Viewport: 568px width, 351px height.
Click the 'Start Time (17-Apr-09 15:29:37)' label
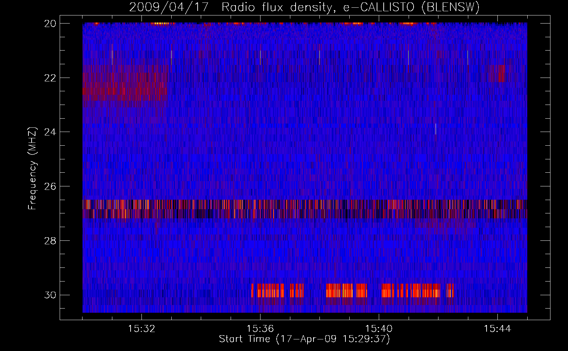(304, 339)
